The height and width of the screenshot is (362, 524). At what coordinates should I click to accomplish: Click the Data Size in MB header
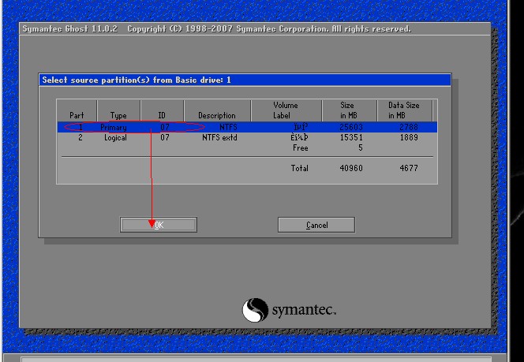click(x=404, y=110)
